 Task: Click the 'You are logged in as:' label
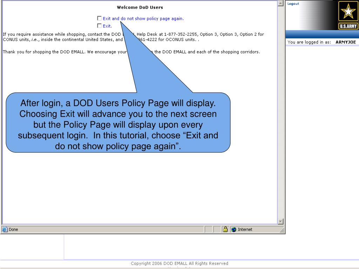[x=309, y=42]
